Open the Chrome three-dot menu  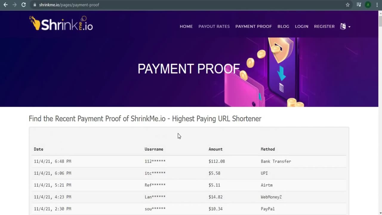[x=377, y=5]
